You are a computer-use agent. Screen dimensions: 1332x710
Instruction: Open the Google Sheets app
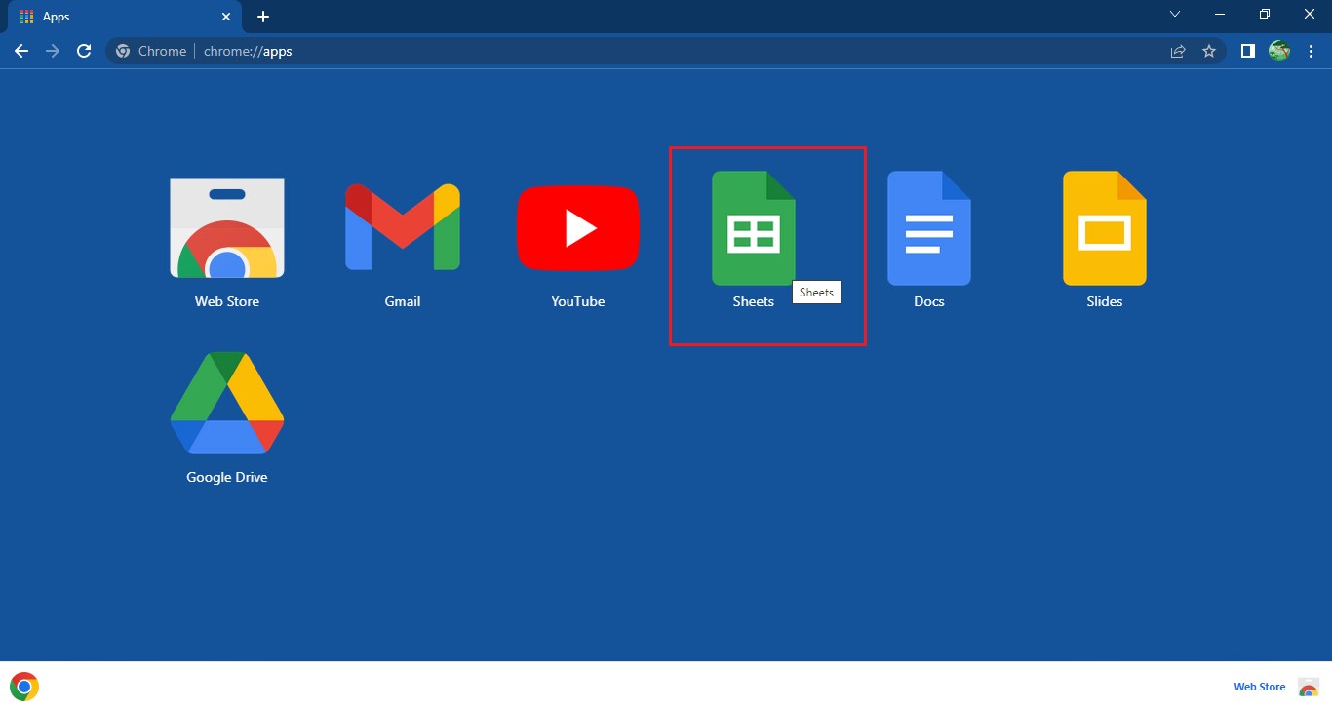coord(753,227)
